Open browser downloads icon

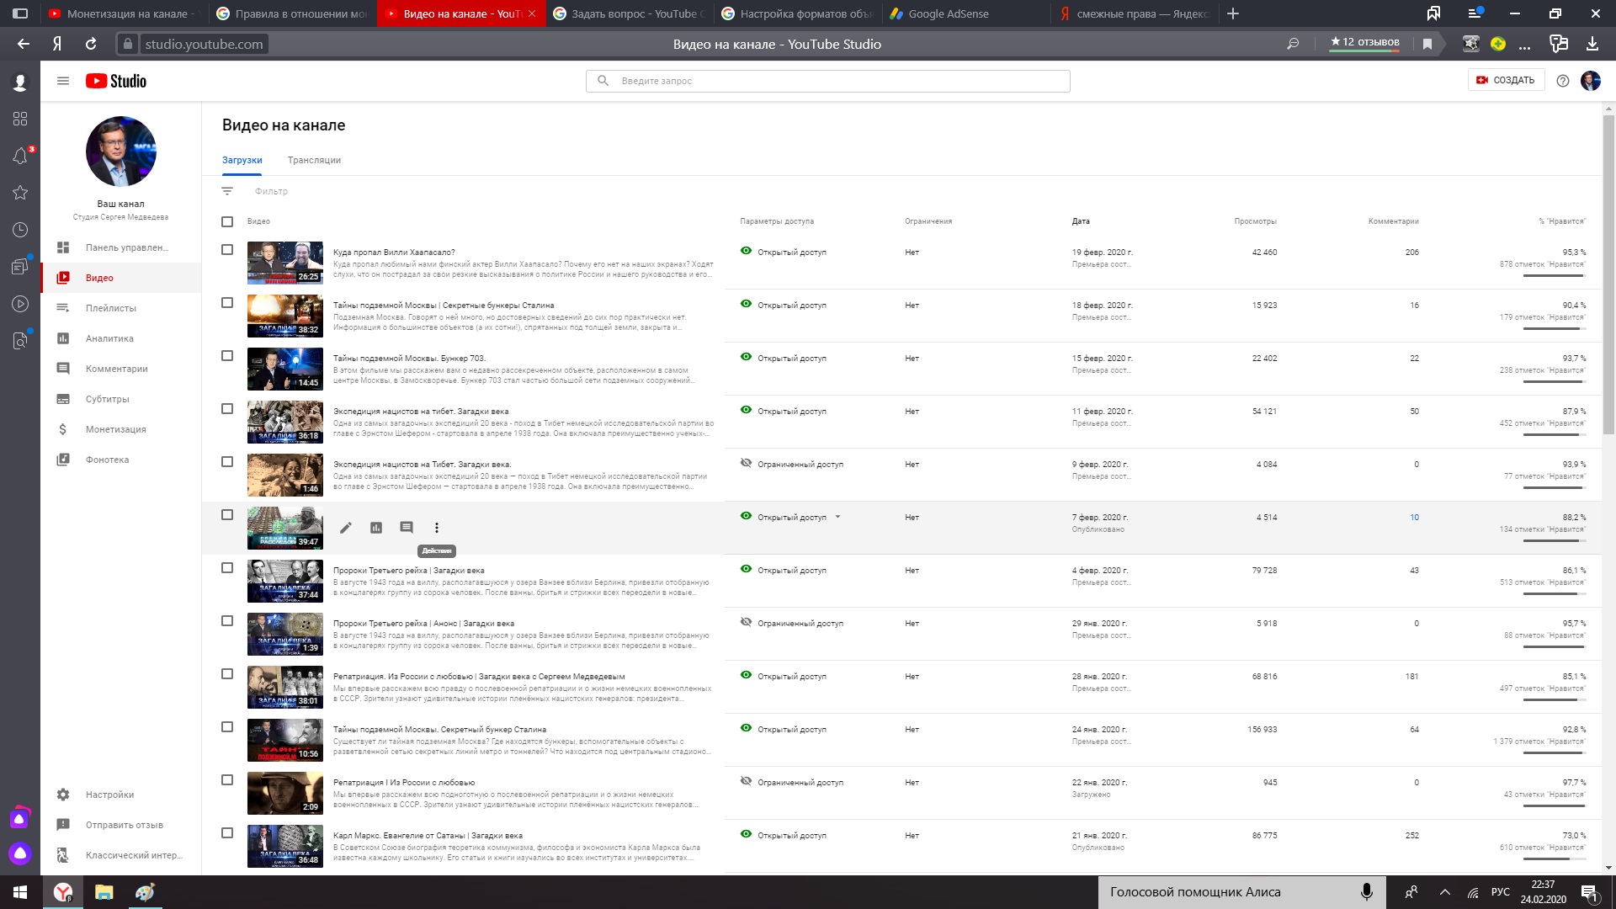click(x=1592, y=44)
